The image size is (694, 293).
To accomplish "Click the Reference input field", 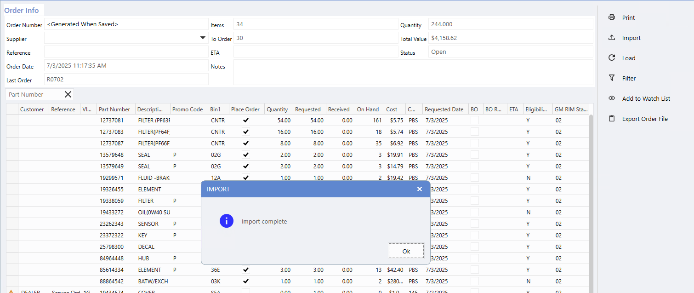I will 126,52.
